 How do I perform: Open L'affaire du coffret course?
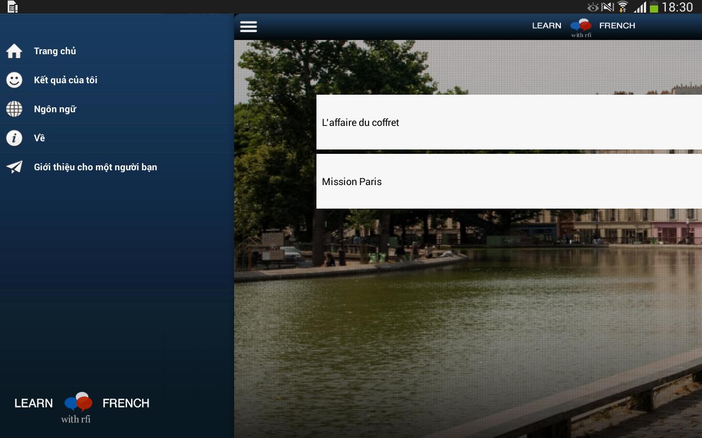coord(509,122)
